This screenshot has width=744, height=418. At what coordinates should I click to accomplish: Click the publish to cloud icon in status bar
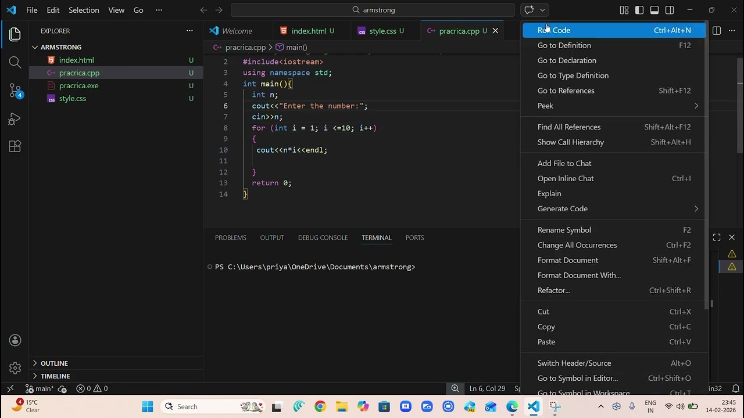pos(62,388)
